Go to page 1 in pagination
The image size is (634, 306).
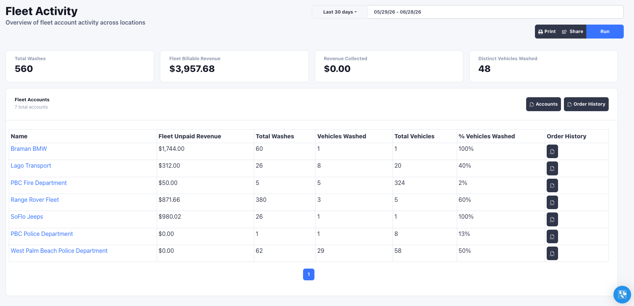tap(309, 274)
